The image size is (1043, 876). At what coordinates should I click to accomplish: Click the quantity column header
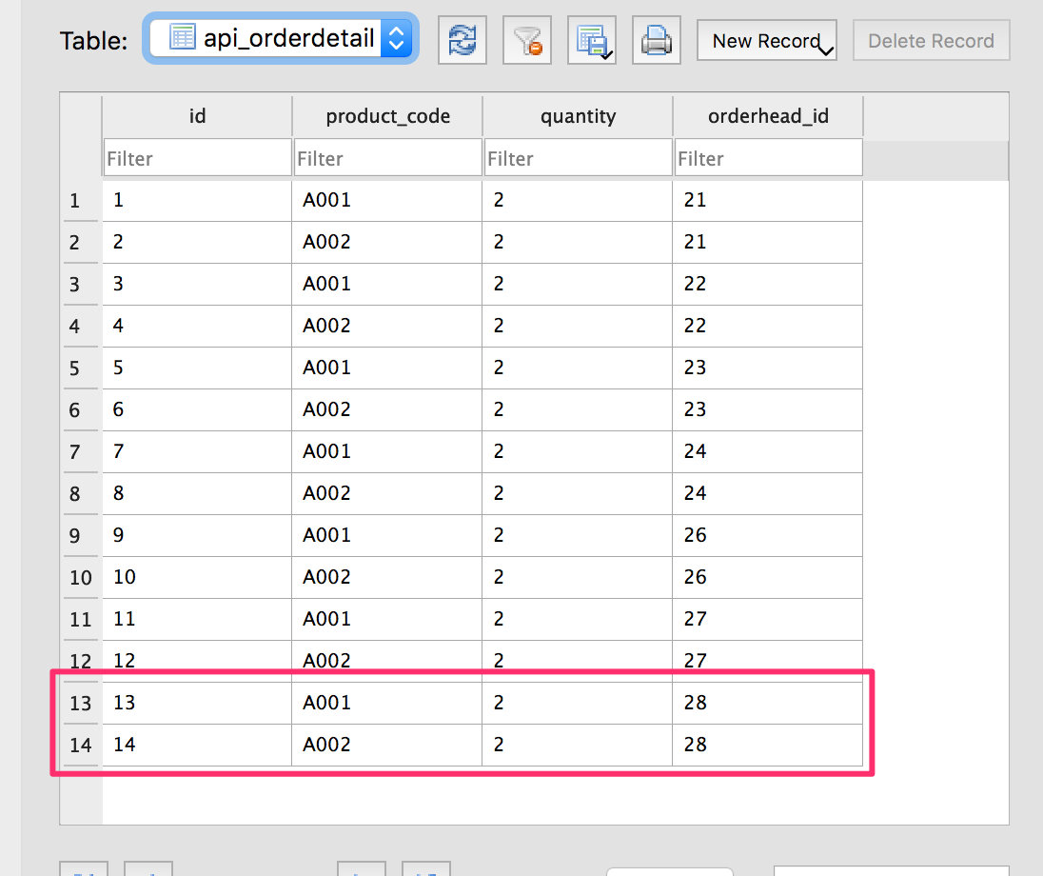coord(578,116)
